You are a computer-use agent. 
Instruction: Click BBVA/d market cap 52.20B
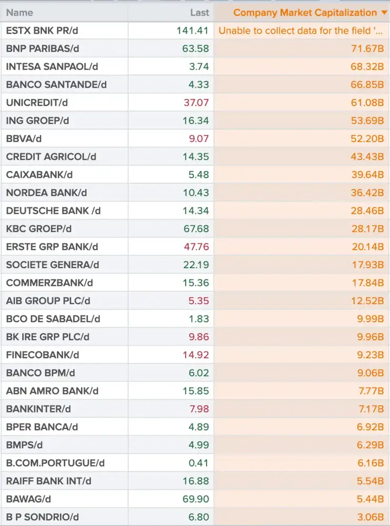point(367,138)
